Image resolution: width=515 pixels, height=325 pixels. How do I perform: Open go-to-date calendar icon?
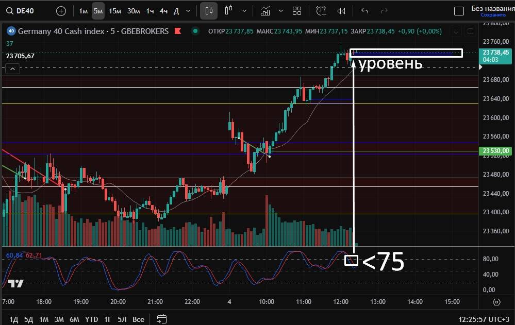coord(161,319)
